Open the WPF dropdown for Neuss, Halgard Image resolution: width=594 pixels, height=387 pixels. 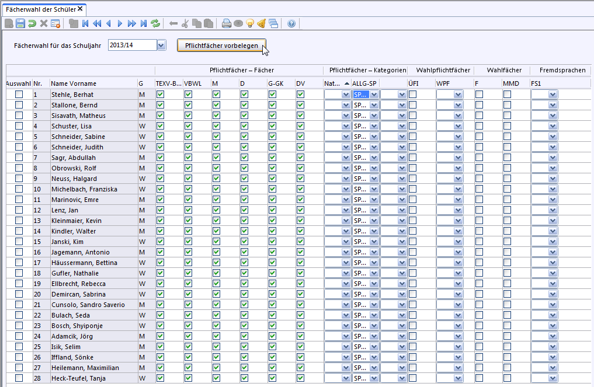[458, 179]
